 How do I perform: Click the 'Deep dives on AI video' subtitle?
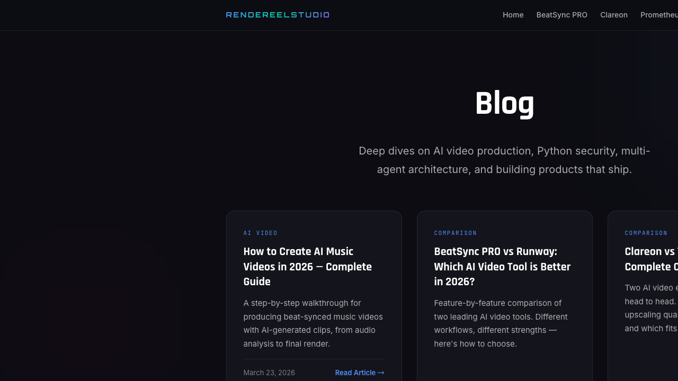tap(504, 160)
